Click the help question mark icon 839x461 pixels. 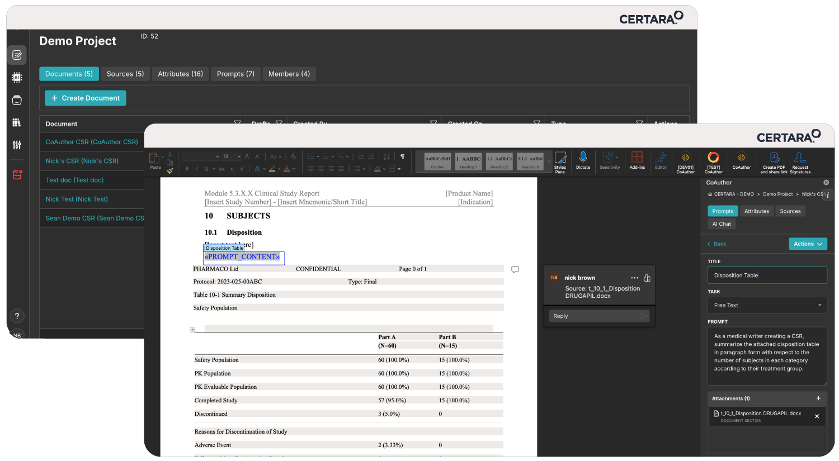(17, 316)
